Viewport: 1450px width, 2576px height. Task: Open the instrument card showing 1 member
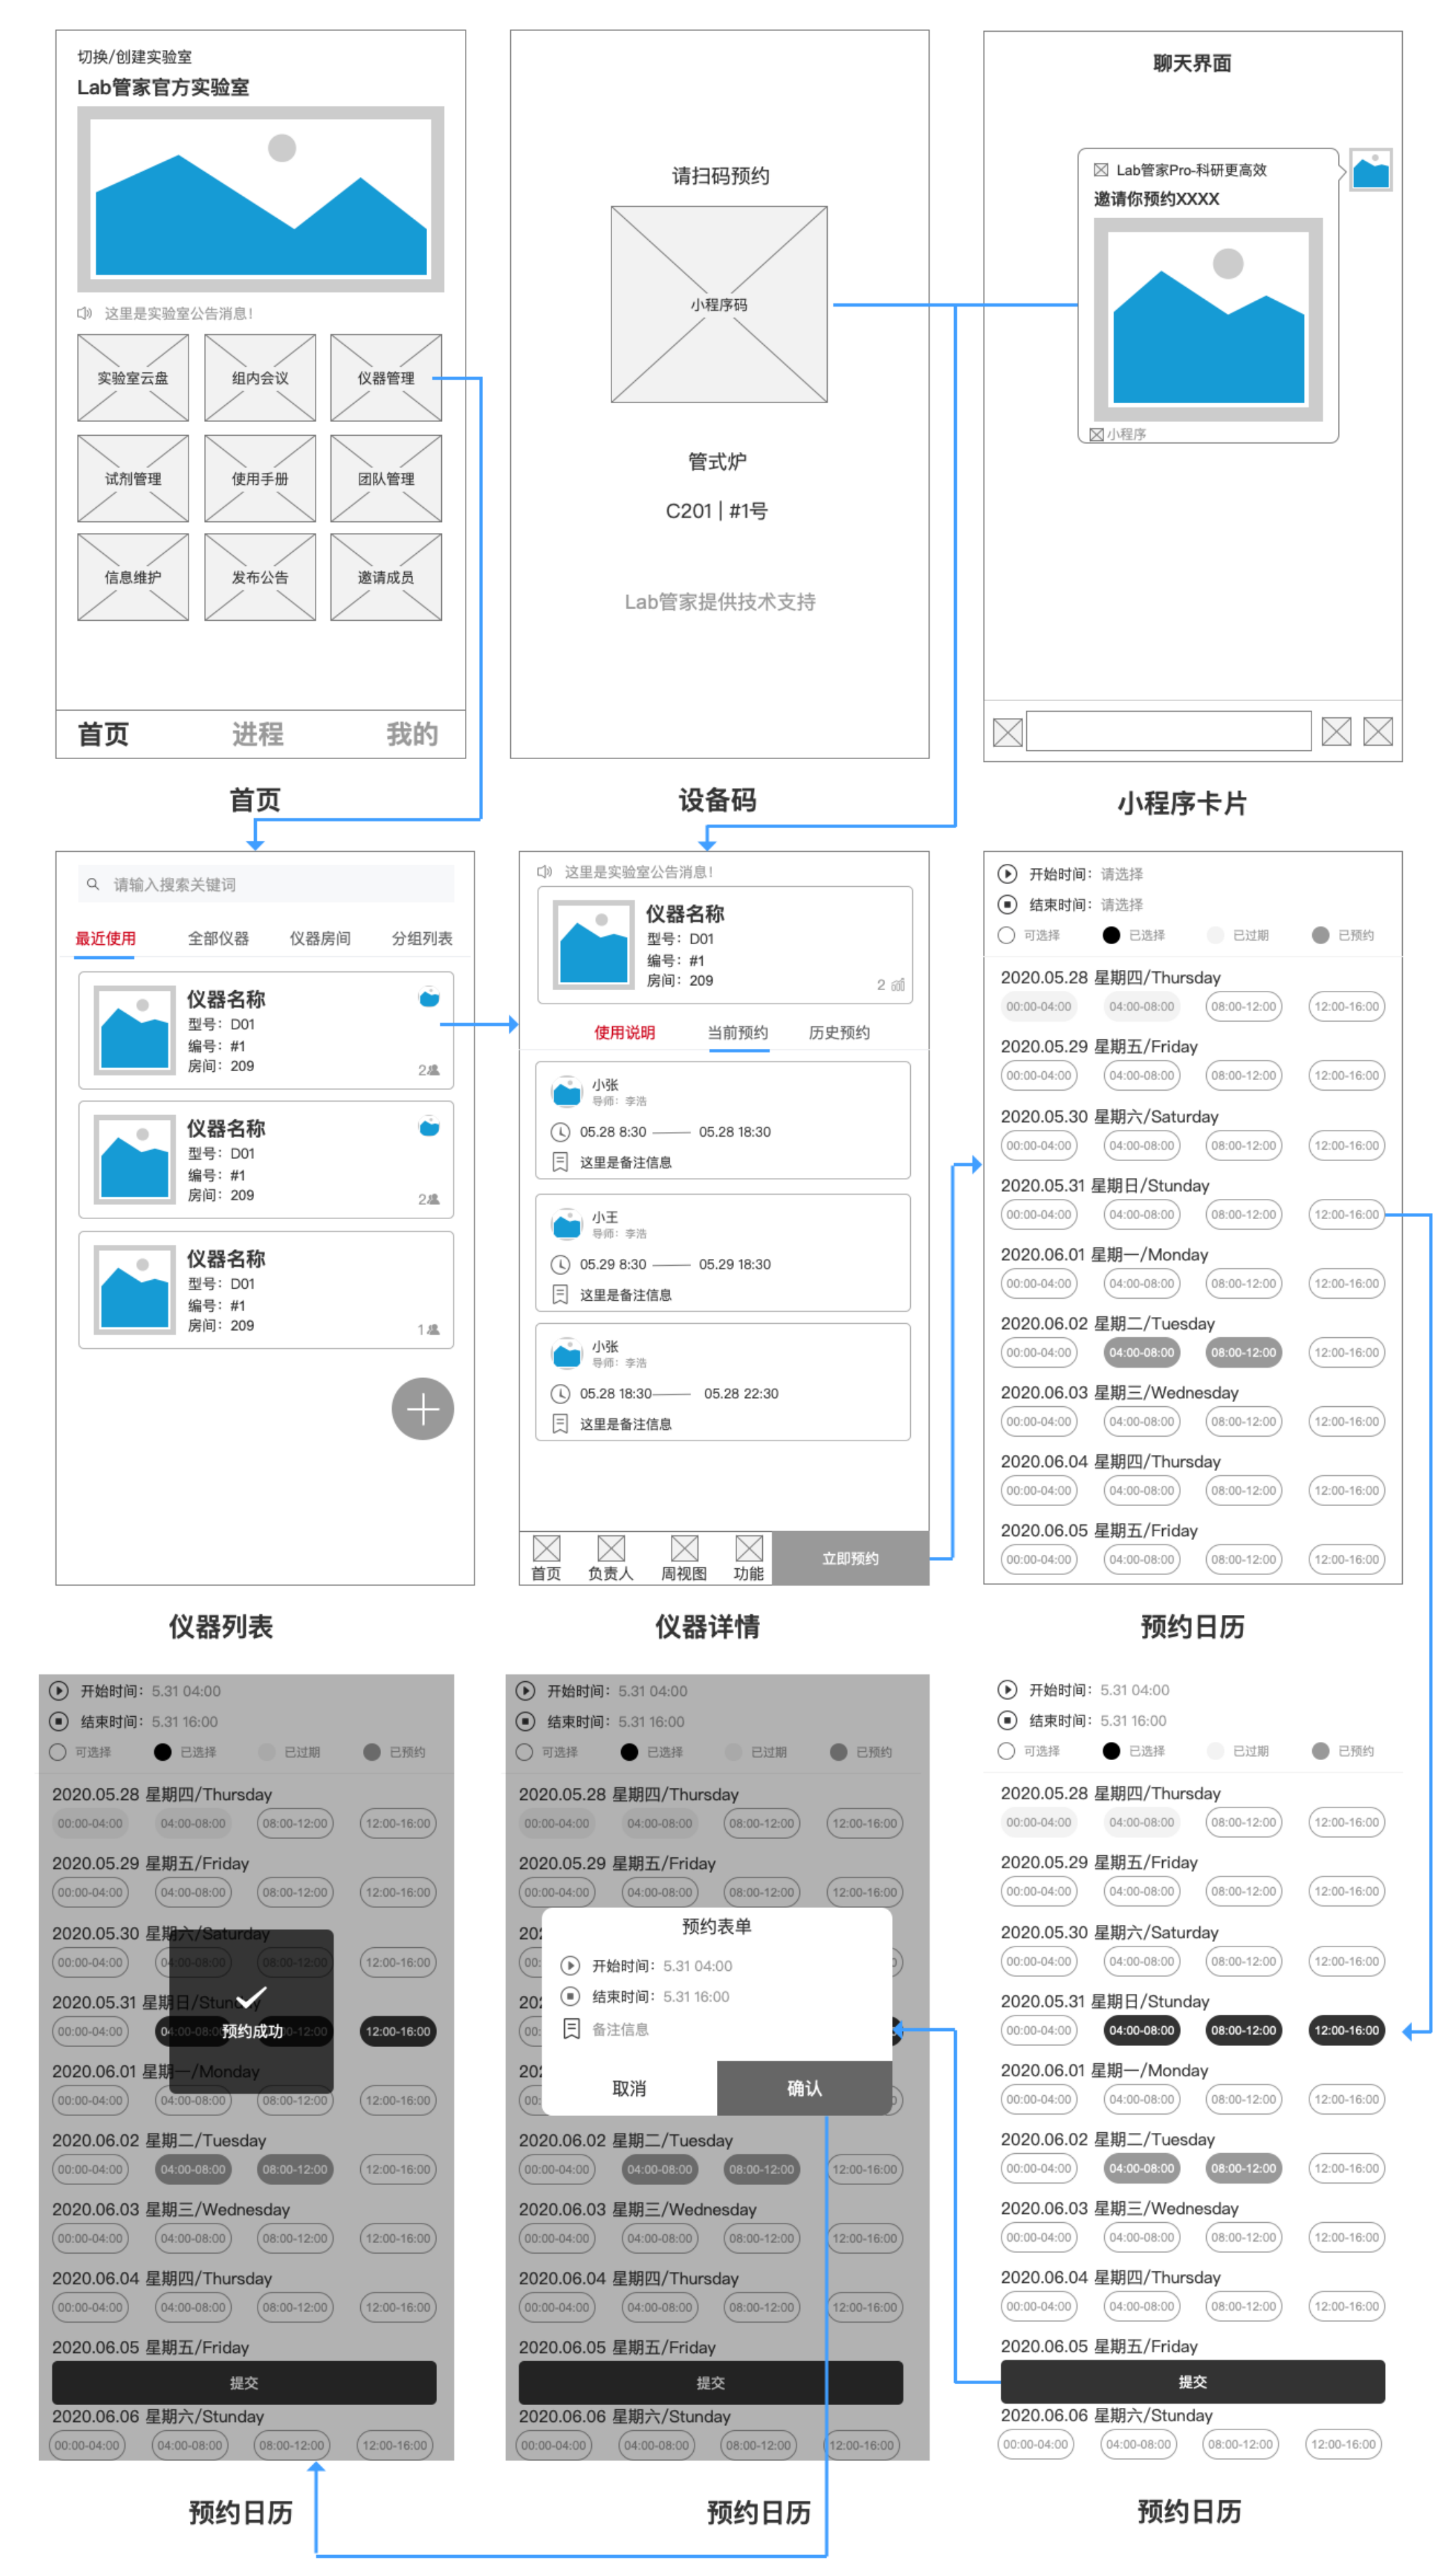(x=266, y=1290)
